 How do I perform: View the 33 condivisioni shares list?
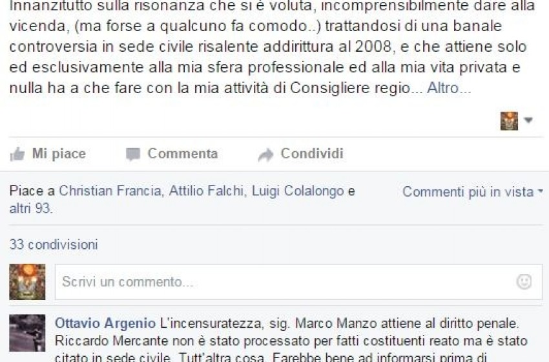(x=54, y=244)
